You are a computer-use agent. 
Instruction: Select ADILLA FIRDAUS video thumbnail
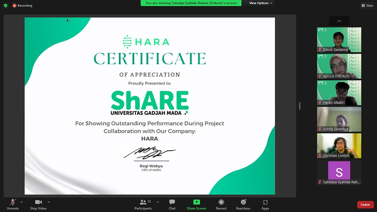[x=339, y=66]
